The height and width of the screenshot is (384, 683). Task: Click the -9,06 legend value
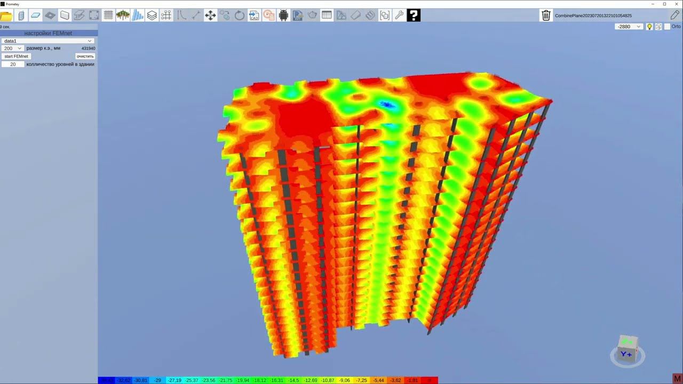pos(345,380)
